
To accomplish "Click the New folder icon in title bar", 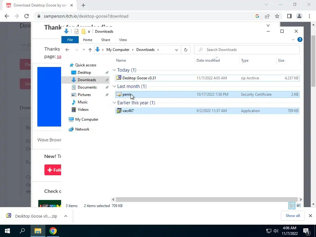I will coord(83,31).
